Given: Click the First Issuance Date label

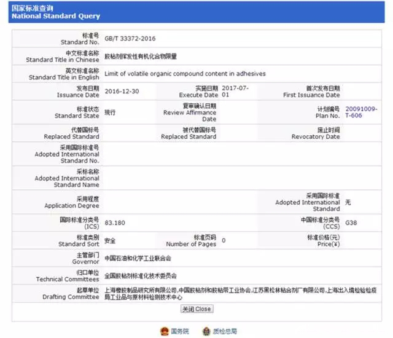Looking at the screenshot, I should pos(311,92).
